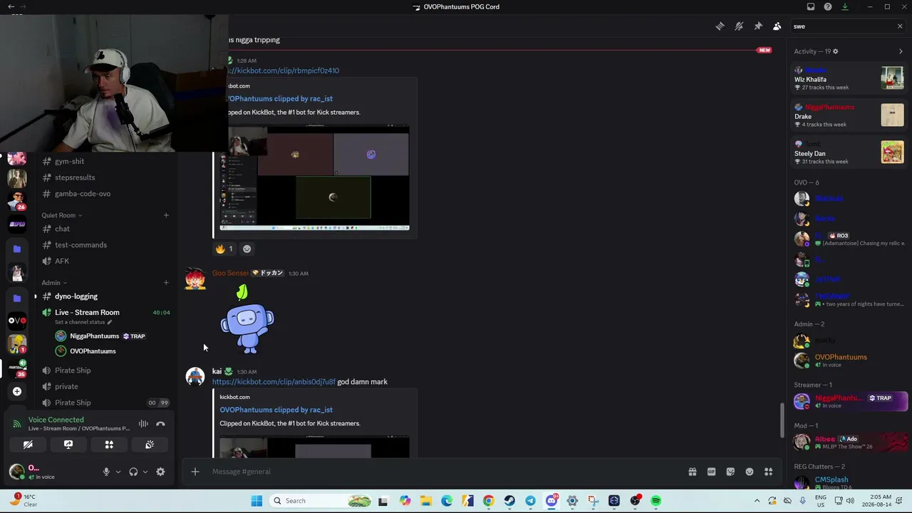Open Steam from the taskbar
Viewport: 912px width, 513px height.
[x=509, y=501]
